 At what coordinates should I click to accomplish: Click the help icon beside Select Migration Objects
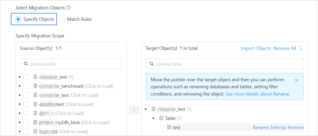(x=68, y=8)
